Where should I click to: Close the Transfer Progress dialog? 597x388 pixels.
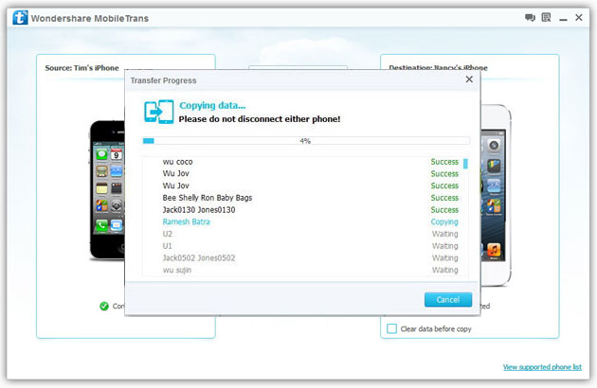pos(469,79)
